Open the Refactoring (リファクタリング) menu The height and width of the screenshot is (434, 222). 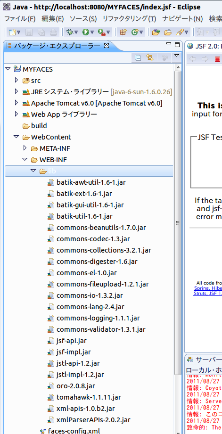[x=129, y=19]
